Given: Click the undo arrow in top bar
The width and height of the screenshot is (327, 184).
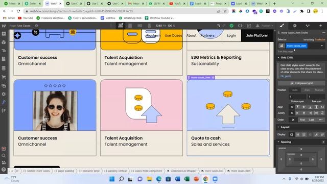Looking at the screenshot, I should coord(219,26).
